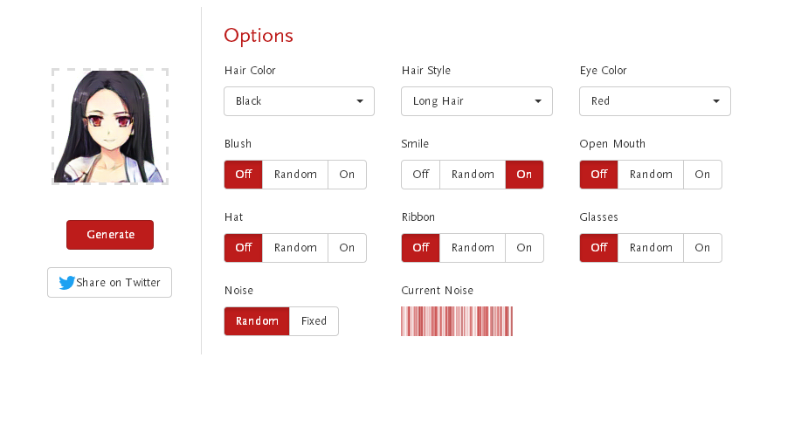Set Hat to On
The height and width of the screenshot is (440, 801).
pos(347,248)
